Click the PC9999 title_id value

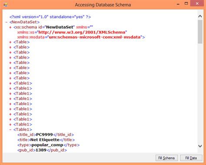point(44,135)
